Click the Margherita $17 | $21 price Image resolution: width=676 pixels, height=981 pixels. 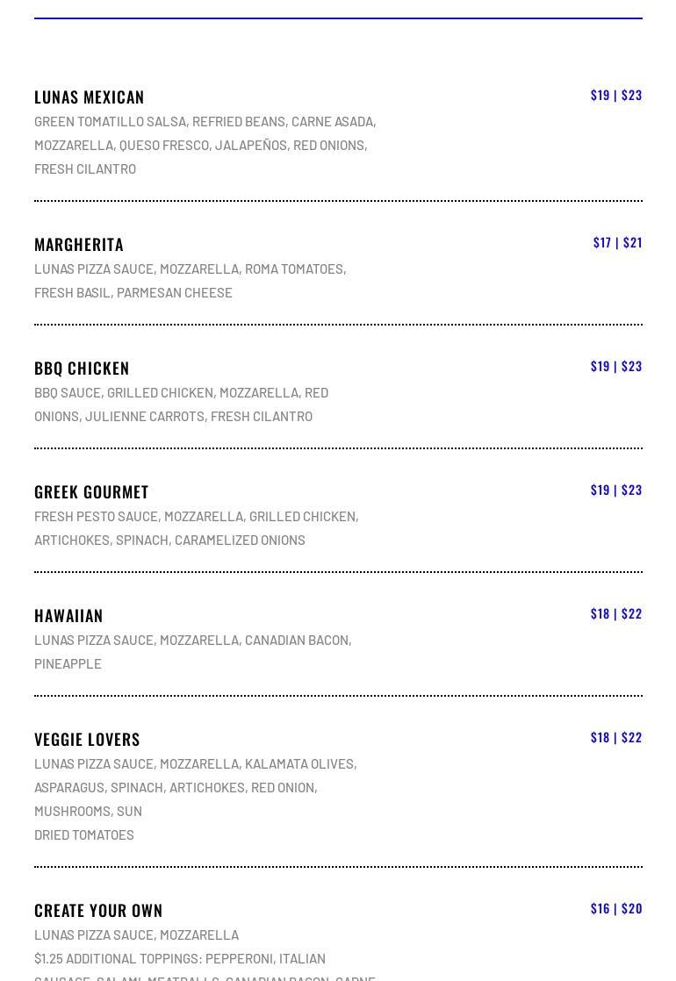pyautogui.click(x=617, y=243)
